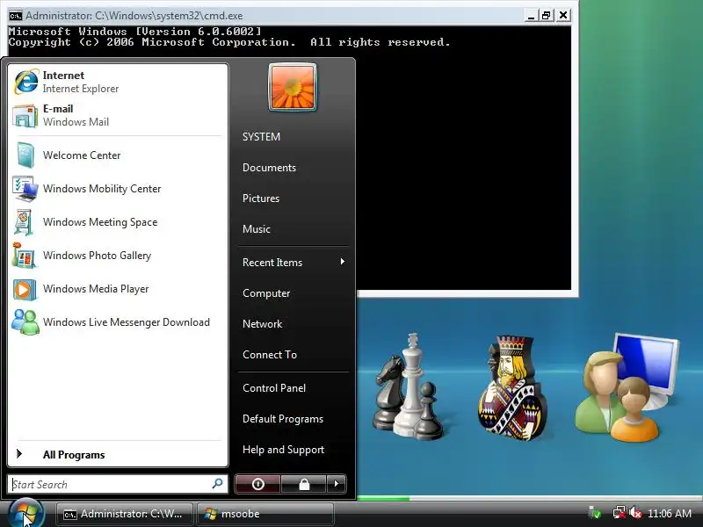Click the green progress bar above taskbar
The image size is (703, 527).
pyautogui.click(x=384, y=498)
